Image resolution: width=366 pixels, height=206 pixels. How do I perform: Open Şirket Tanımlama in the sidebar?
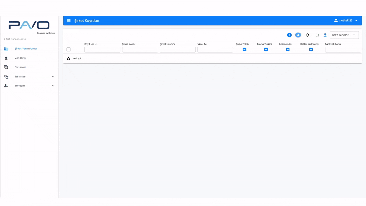point(25,49)
